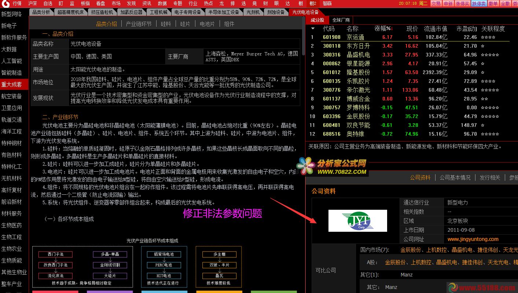Jump to the 产业链环节 section link
Image resolution: width=518 pixels, height=293 pixels.
click(139, 24)
